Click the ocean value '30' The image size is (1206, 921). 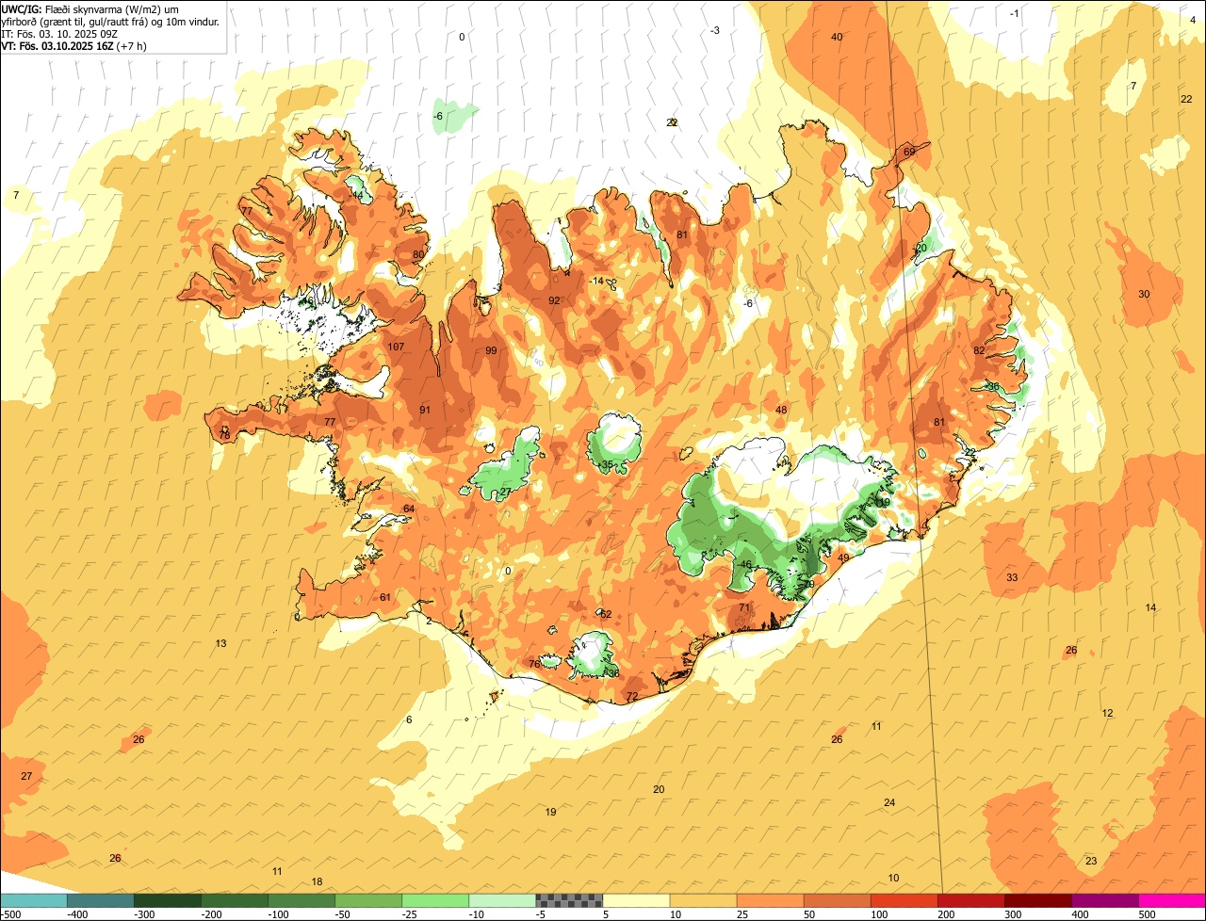point(1144,294)
